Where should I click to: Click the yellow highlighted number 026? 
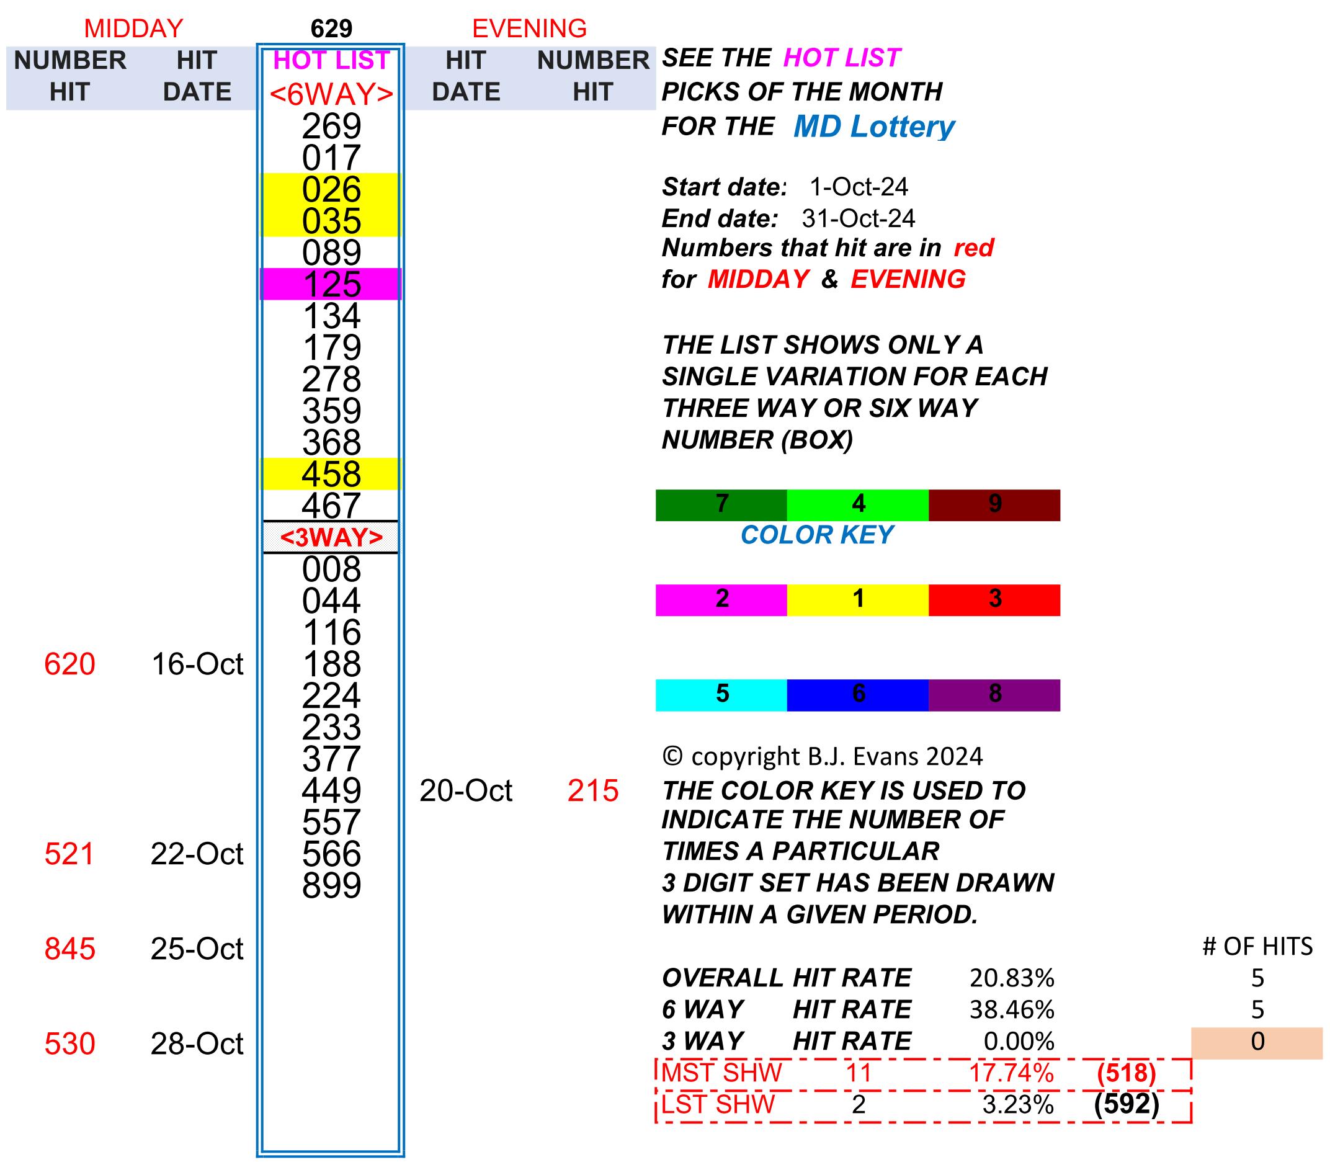point(331,189)
